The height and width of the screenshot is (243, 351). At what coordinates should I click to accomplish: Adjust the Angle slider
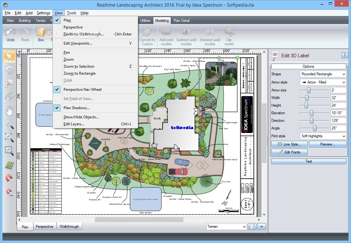coord(315,128)
